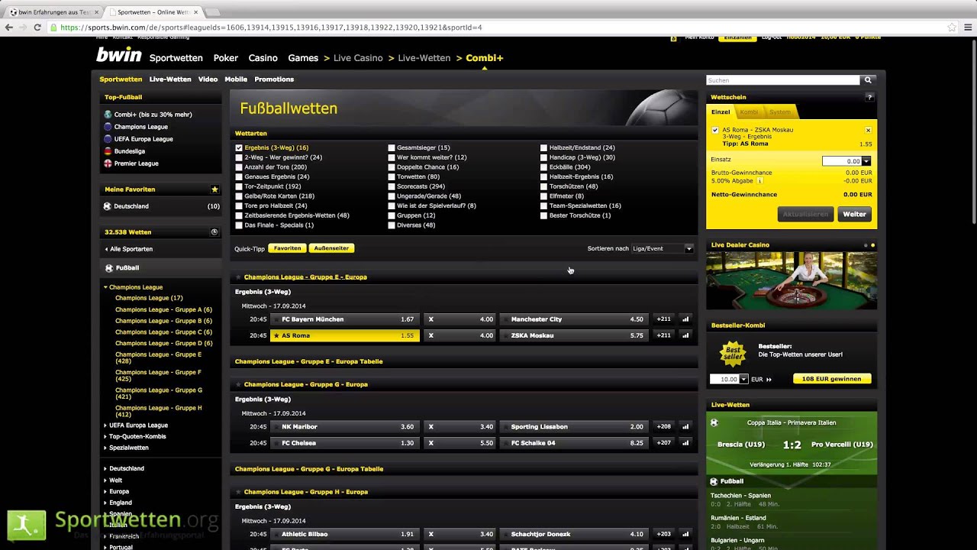
Task: Favorite star for Champions League Gruppe E header
Action: 239,277
